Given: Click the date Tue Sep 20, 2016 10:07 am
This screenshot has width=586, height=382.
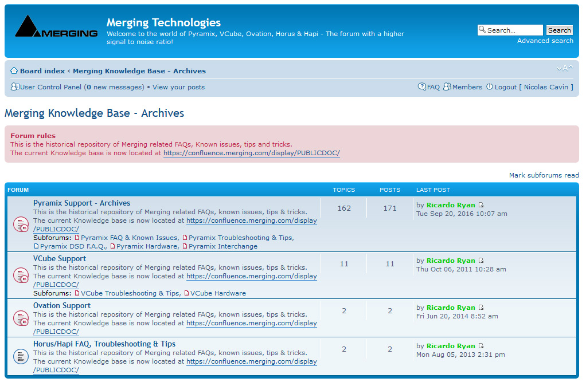Looking at the screenshot, I should coord(462,214).
